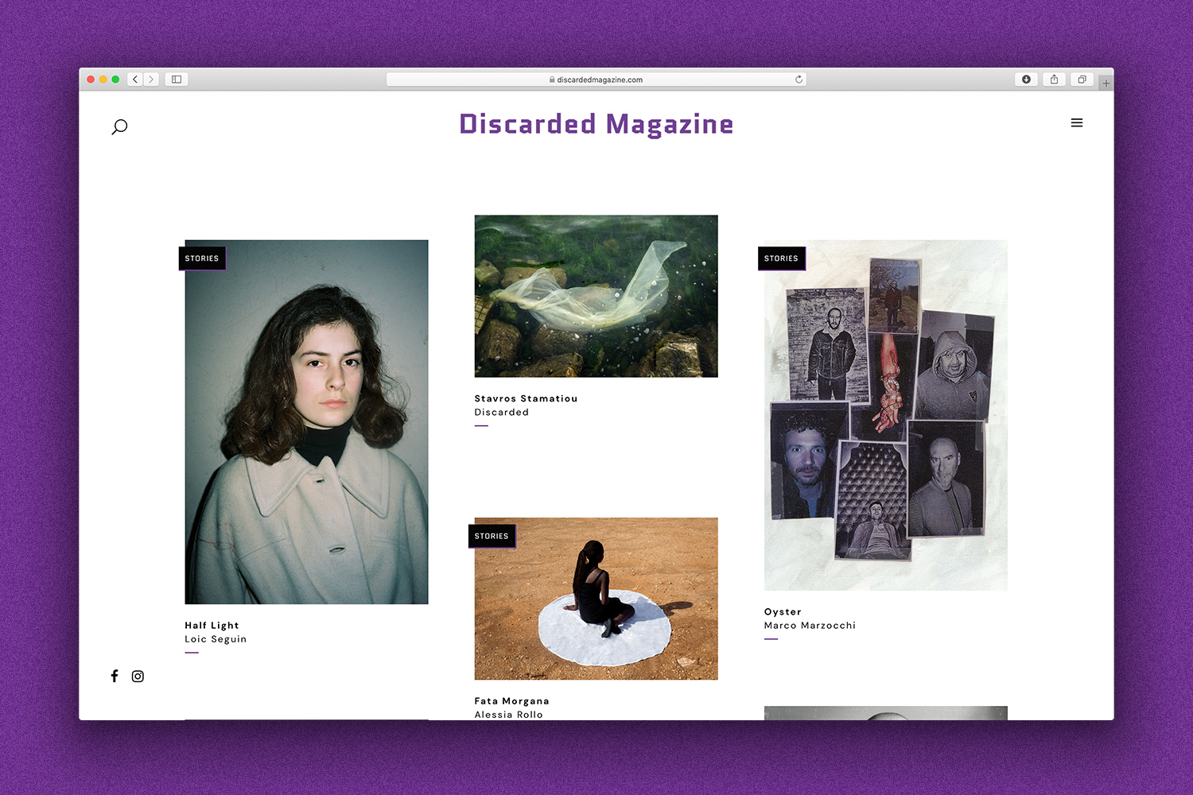This screenshot has width=1193, height=795.
Task: Click STORIES tag on Oyster collage
Action: (x=781, y=258)
